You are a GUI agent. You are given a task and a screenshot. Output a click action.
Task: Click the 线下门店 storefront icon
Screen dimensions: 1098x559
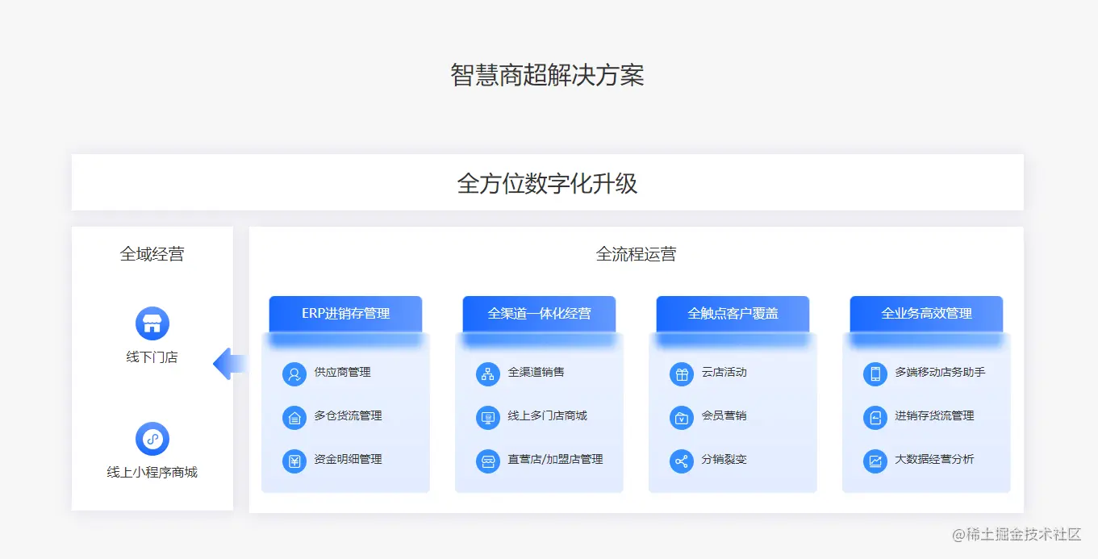[x=152, y=324]
